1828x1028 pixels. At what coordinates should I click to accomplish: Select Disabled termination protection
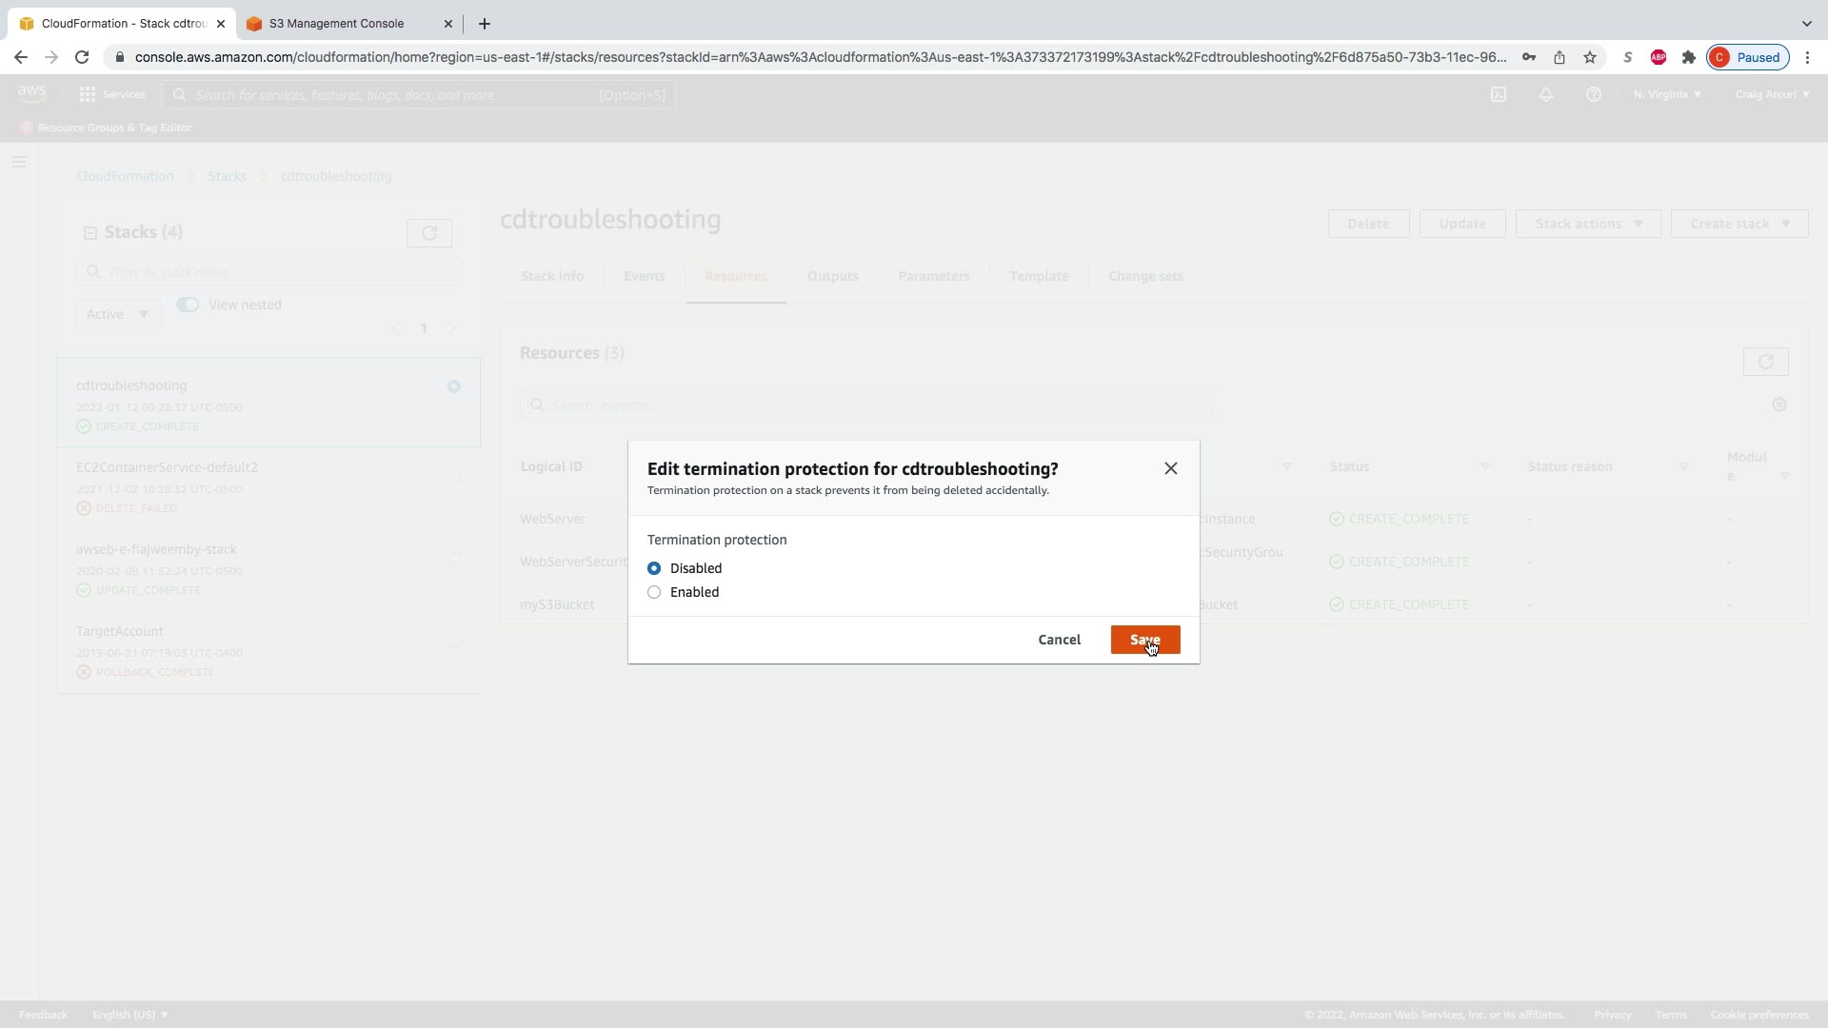click(654, 568)
